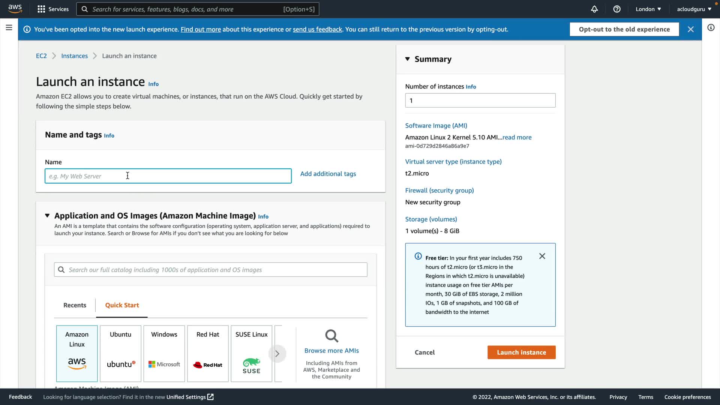Open the Services grid menu

click(x=53, y=9)
